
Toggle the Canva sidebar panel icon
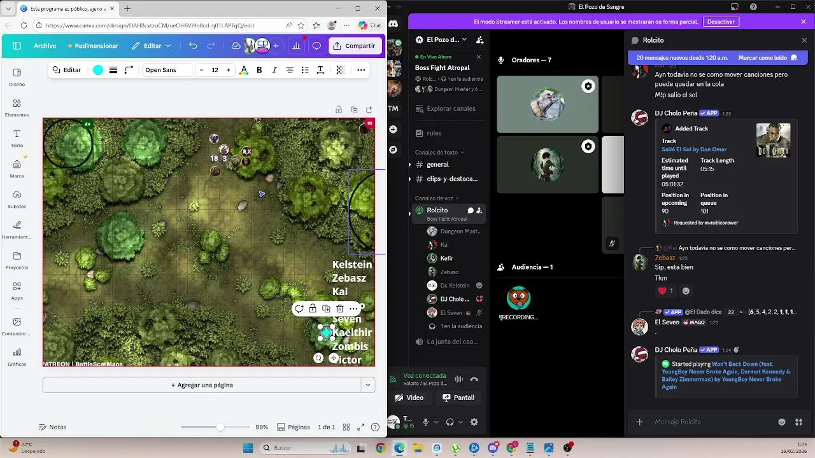pos(17,46)
